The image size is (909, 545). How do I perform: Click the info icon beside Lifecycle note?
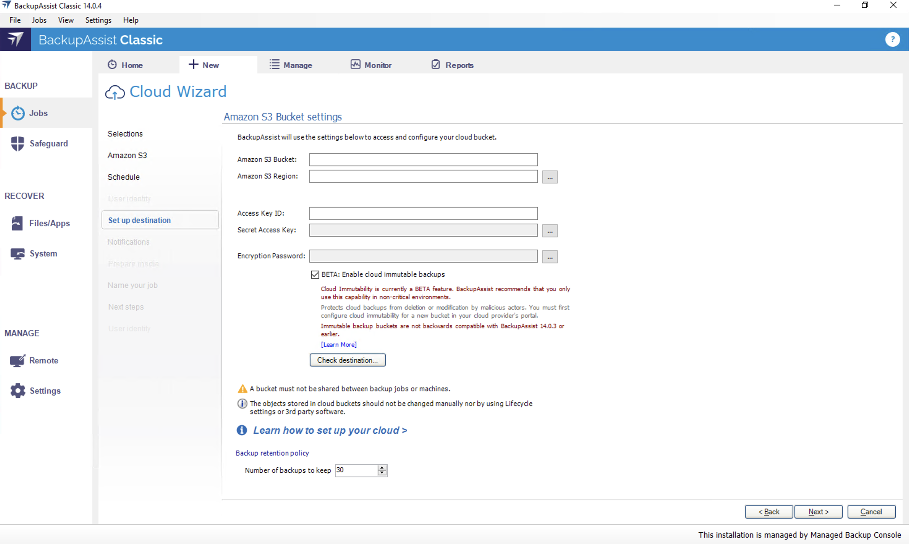pos(242,404)
